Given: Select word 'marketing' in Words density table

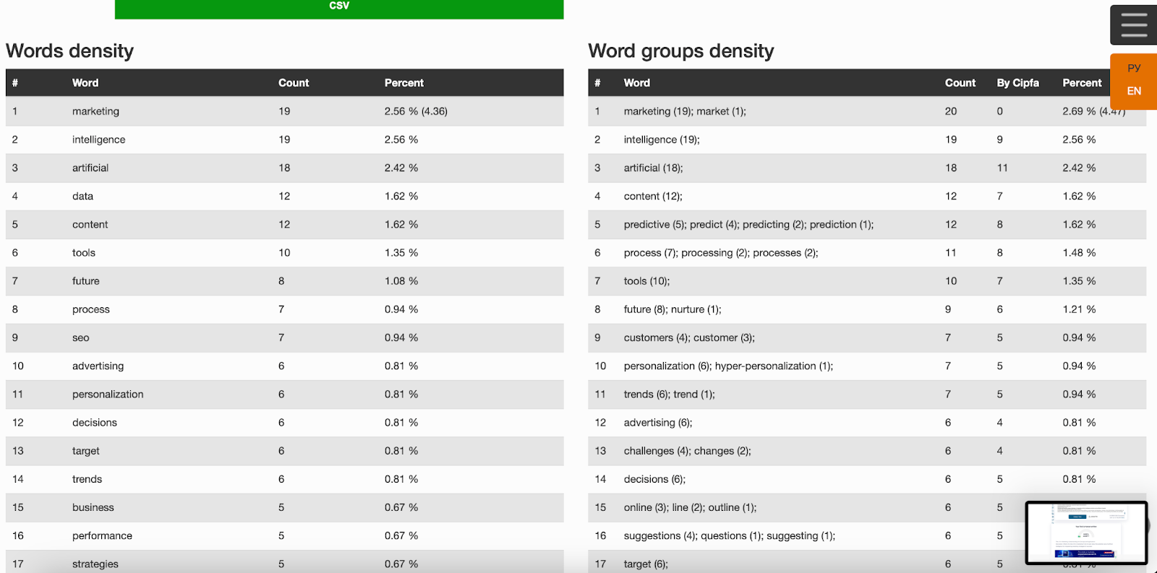Looking at the screenshot, I should 95,111.
